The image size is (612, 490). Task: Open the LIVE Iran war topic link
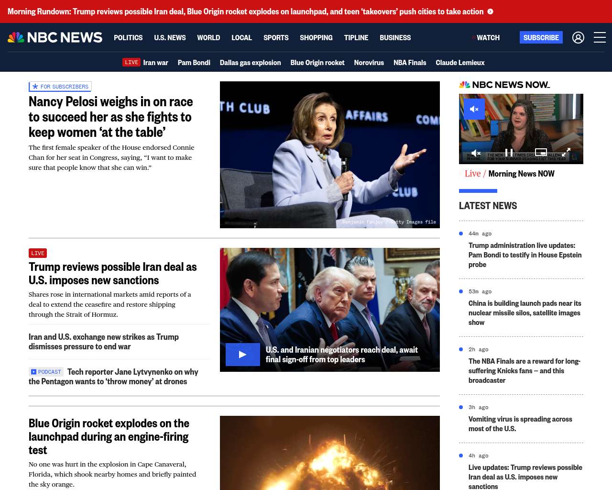coord(145,63)
